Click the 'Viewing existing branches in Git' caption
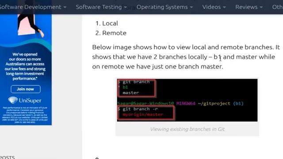The height and width of the screenshot is (159, 283). (187, 129)
